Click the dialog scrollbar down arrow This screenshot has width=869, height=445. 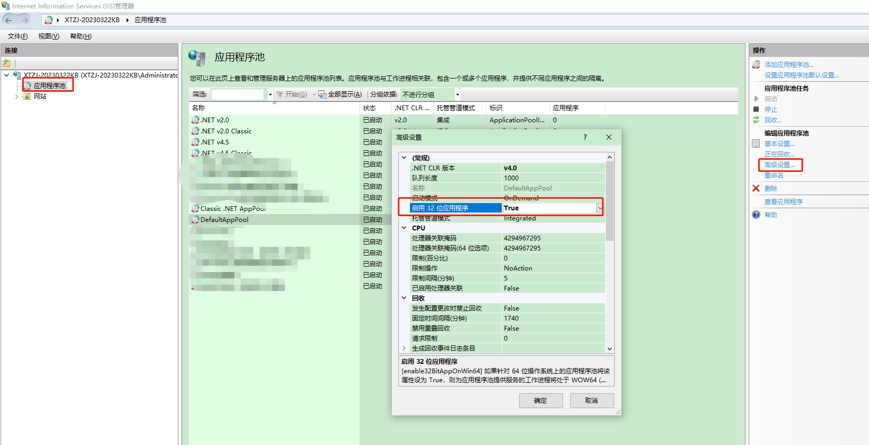[609, 349]
